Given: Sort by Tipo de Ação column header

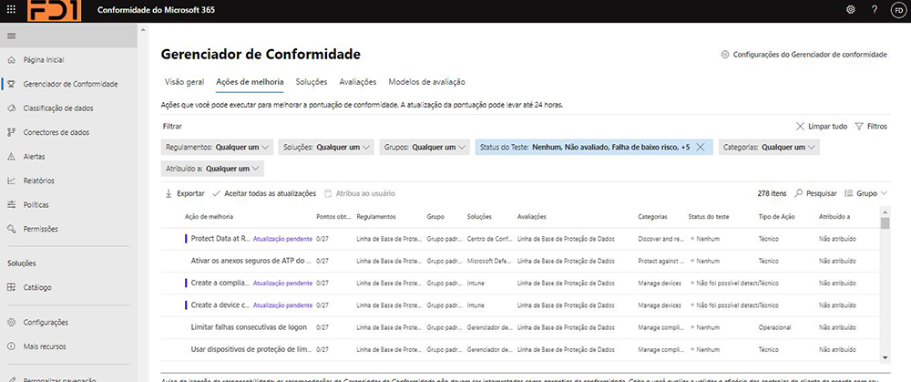Looking at the screenshot, I should click(779, 217).
